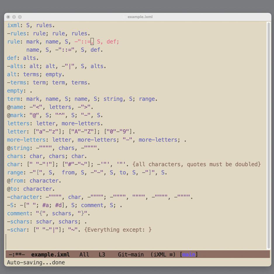Click the blue main branch in mode line
The image size is (274, 274).
(x=188, y=254)
